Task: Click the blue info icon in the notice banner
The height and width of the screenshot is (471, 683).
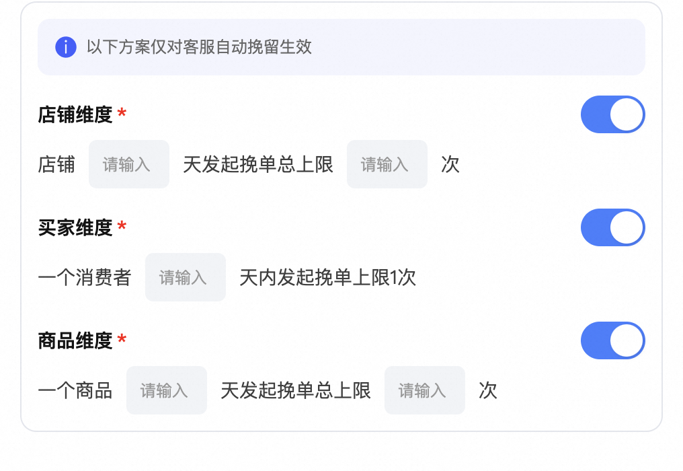Action: click(65, 47)
